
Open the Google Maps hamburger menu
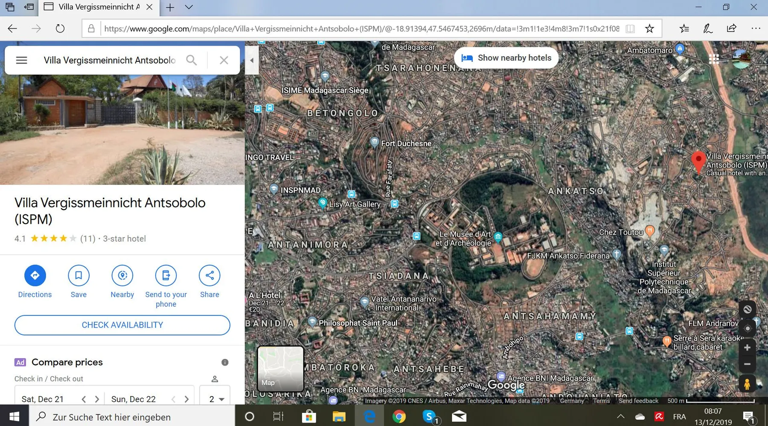[21, 60]
